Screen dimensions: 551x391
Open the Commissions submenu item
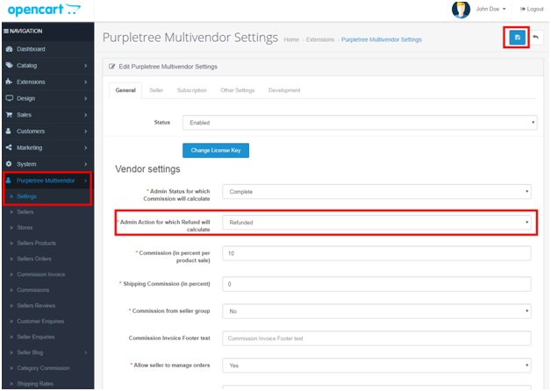[33, 290]
